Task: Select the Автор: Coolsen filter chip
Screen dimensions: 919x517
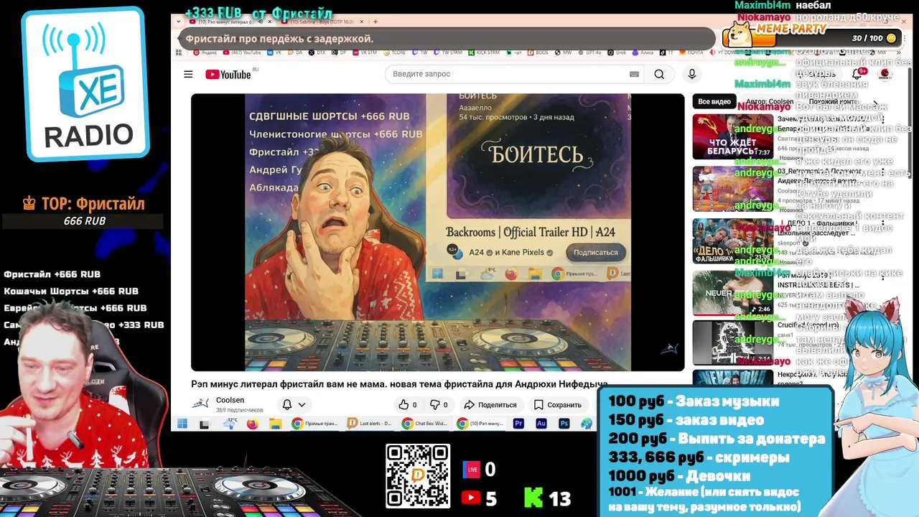Action: [x=768, y=102]
